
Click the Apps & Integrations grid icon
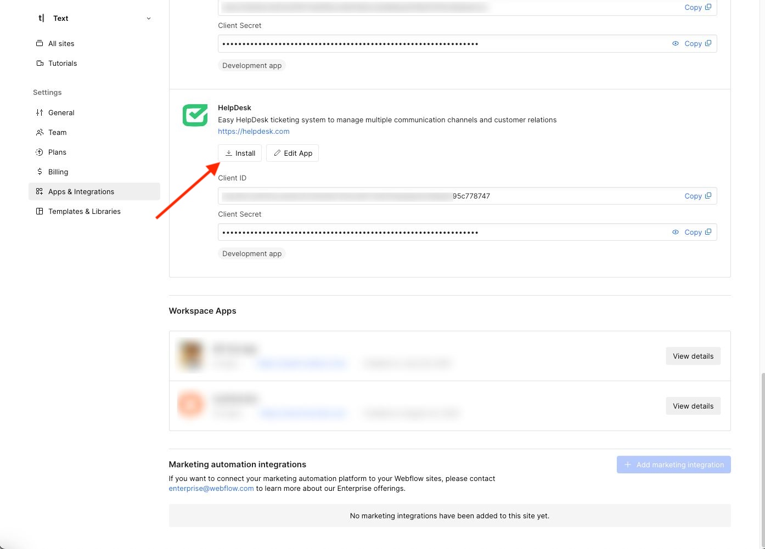point(40,191)
